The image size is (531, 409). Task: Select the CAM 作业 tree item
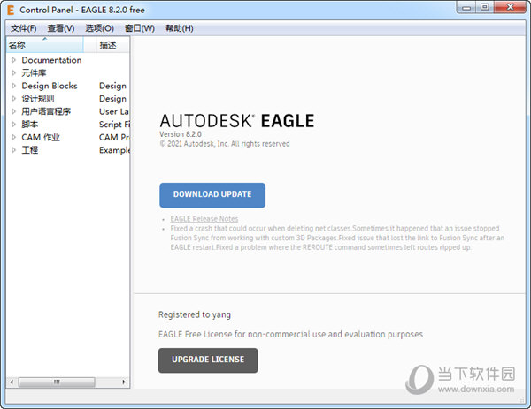[x=41, y=137]
